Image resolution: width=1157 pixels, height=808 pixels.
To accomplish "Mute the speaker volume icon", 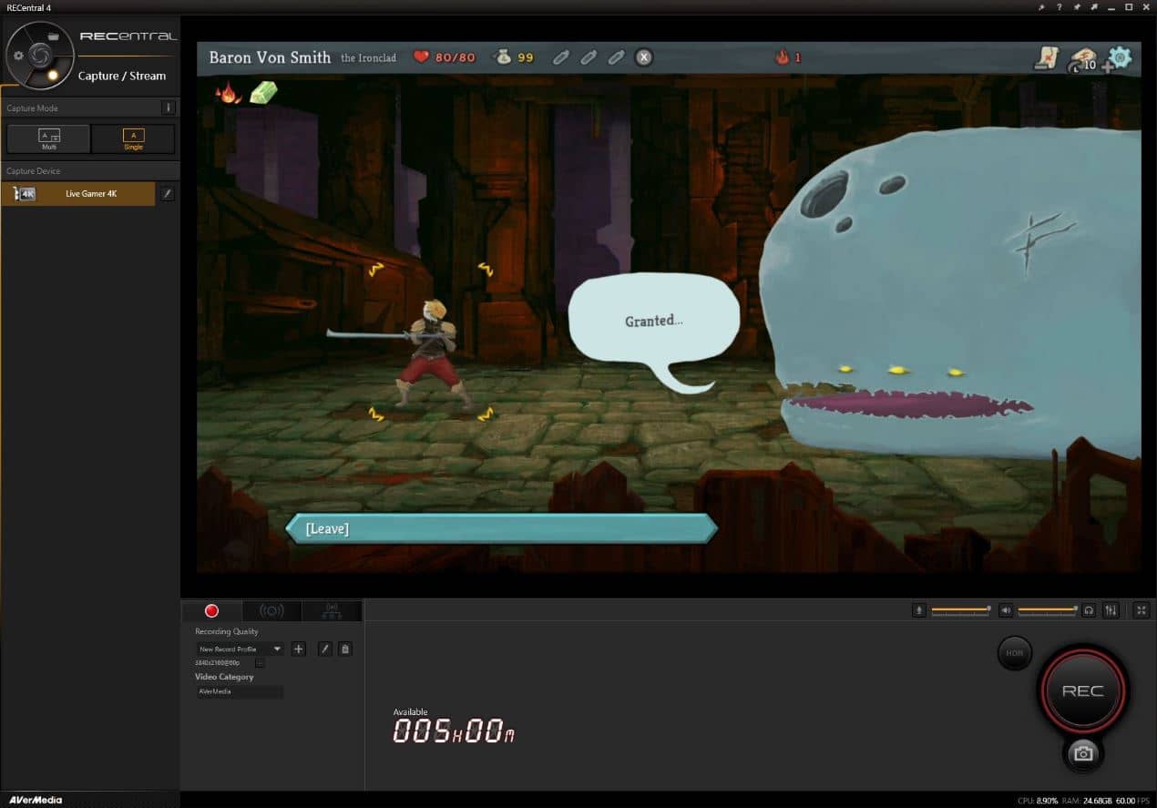I will coord(1006,610).
